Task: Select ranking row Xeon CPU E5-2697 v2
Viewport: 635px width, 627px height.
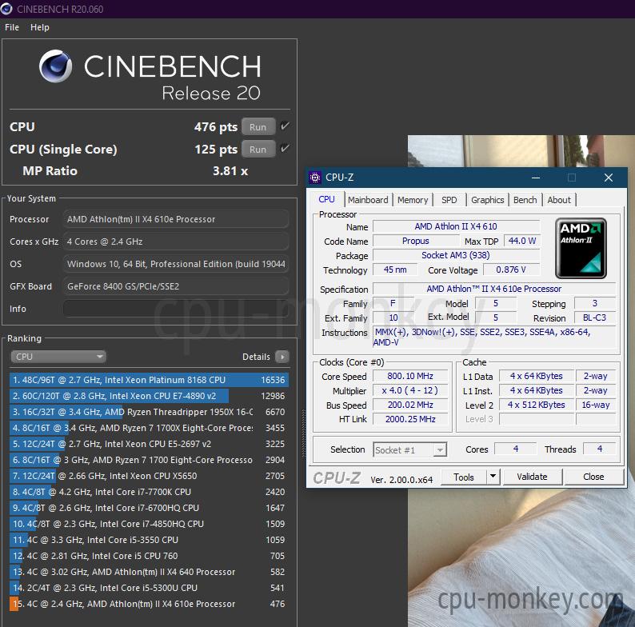Action: pos(149,444)
